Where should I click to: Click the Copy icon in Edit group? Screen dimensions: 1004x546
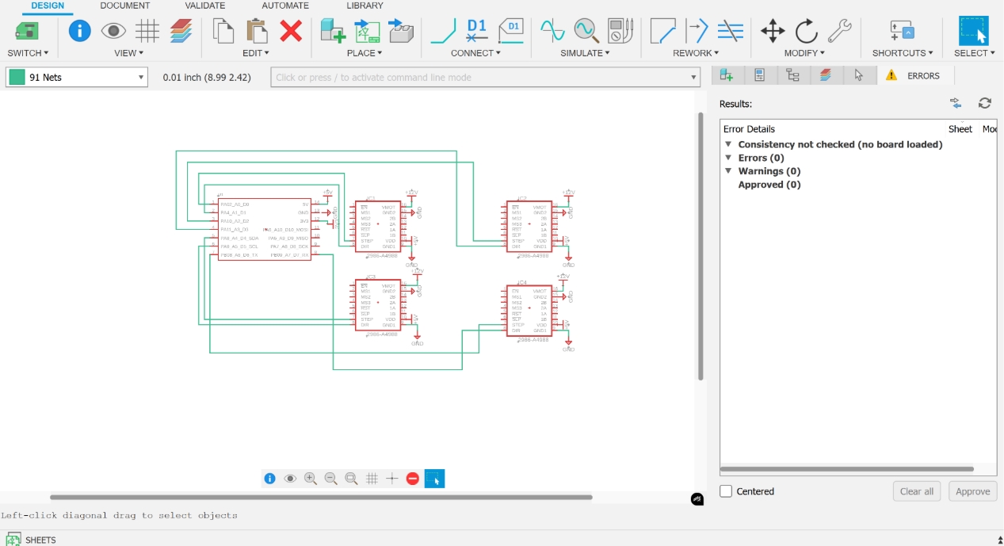224,31
